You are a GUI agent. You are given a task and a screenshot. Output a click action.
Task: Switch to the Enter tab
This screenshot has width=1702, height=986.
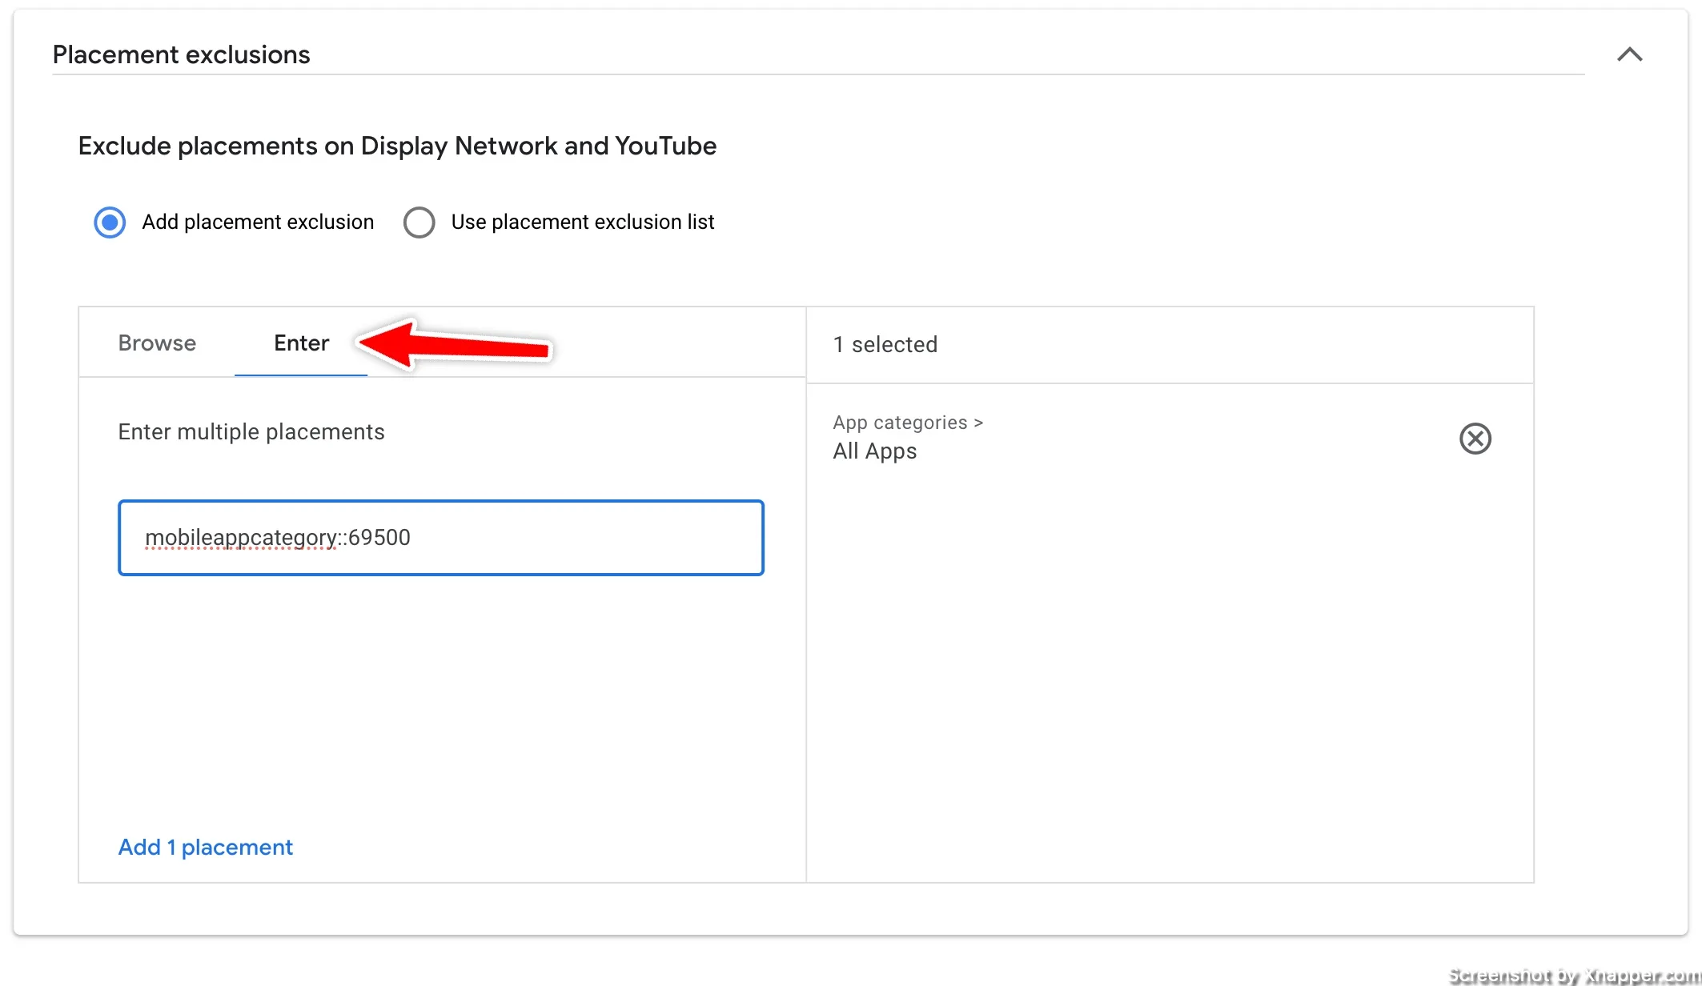(x=302, y=342)
